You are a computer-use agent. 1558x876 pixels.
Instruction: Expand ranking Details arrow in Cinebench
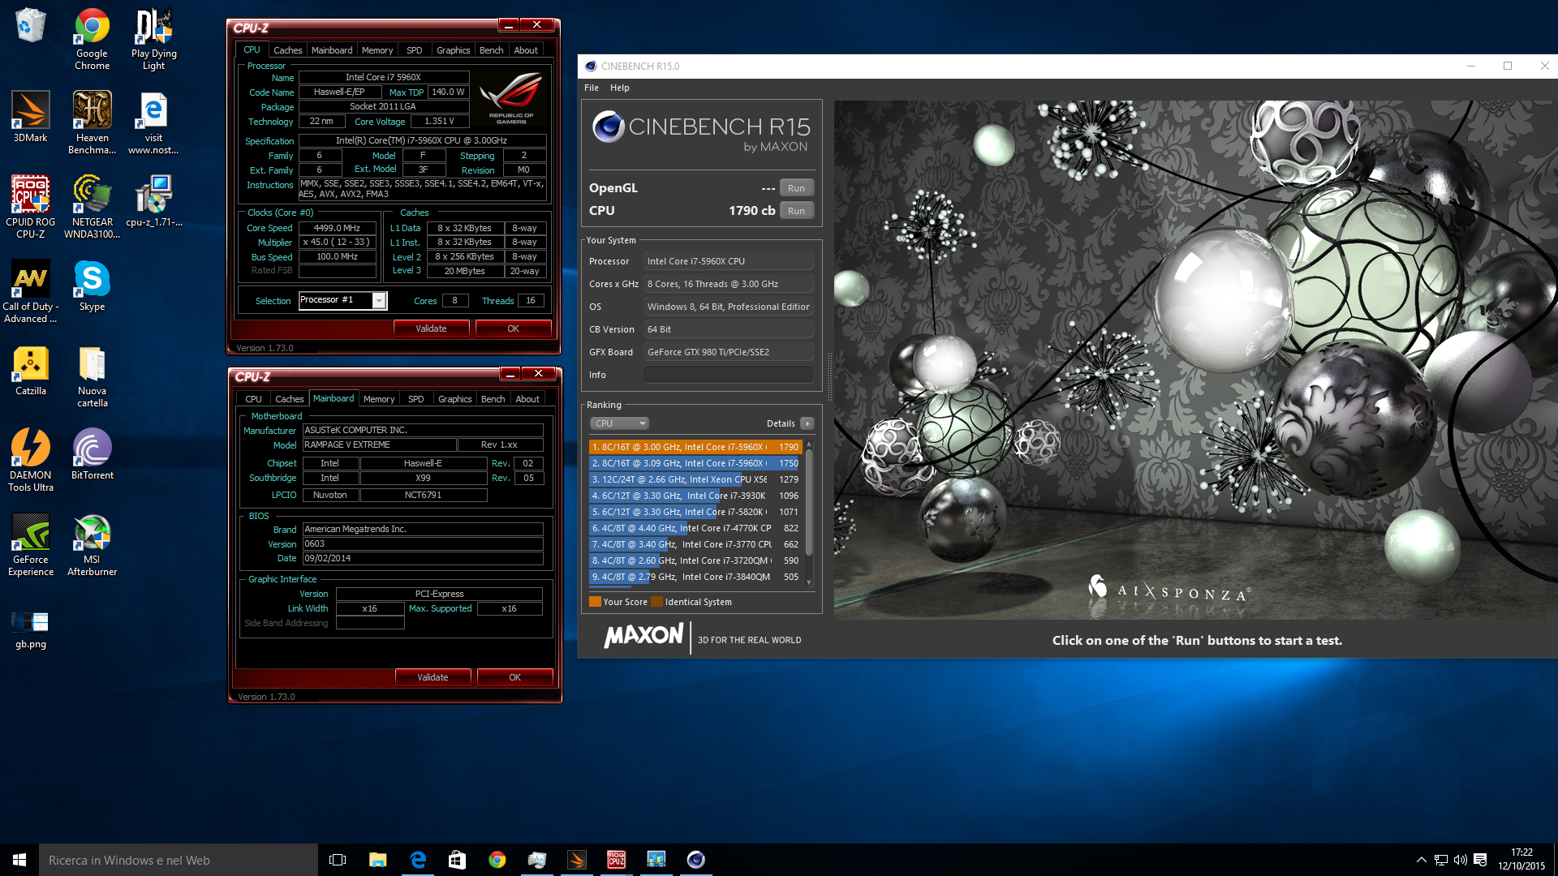(807, 423)
